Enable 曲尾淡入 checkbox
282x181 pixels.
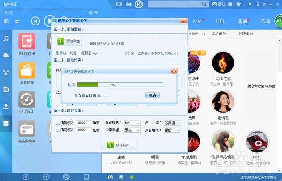coord(58,130)
